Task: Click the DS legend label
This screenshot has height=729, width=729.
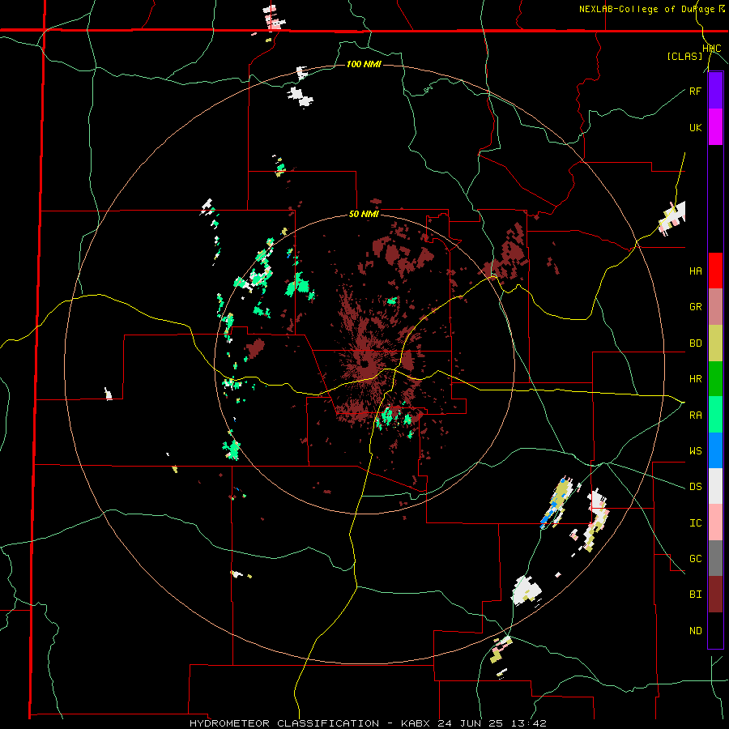Action: click(x=695, y=487)
